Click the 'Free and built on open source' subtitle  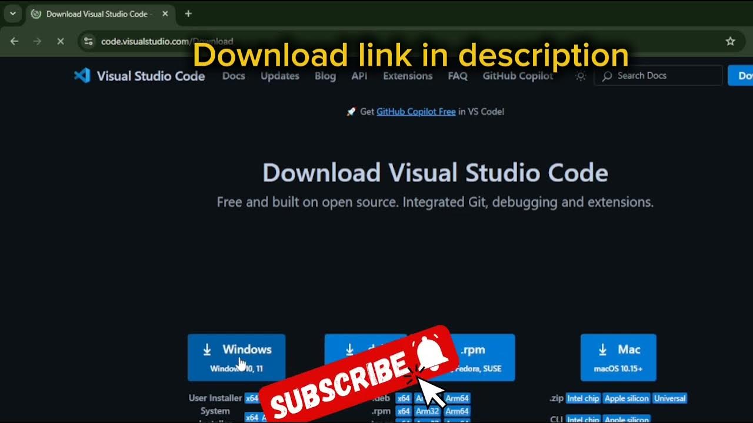pos(435,203)
